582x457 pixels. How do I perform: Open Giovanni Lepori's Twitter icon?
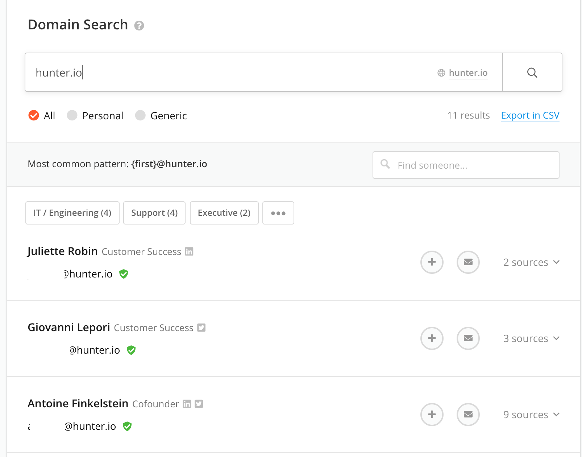click(201, 328)
